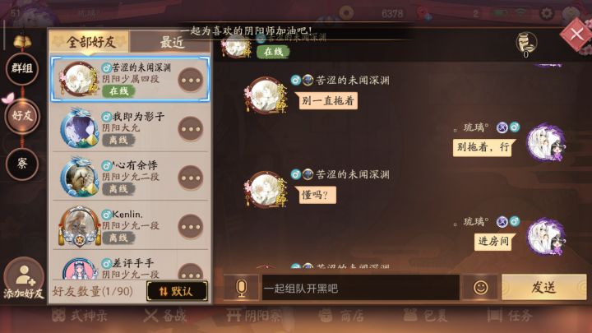Image resolution: width=592 pixels, height=333 pixels.
Task: Open more options for 苦涩的未闻深渊
Action: 191,80
